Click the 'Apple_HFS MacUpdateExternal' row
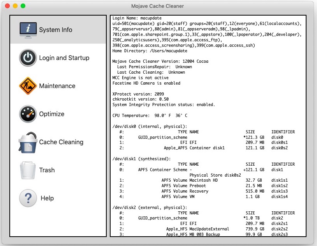This screenshot has height=246, width=317. [203, 229]
